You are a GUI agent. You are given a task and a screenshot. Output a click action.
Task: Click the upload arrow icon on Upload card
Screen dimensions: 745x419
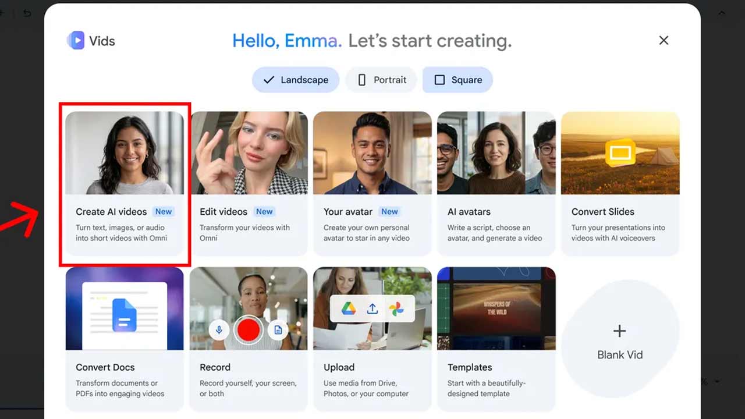click(372, 309)
